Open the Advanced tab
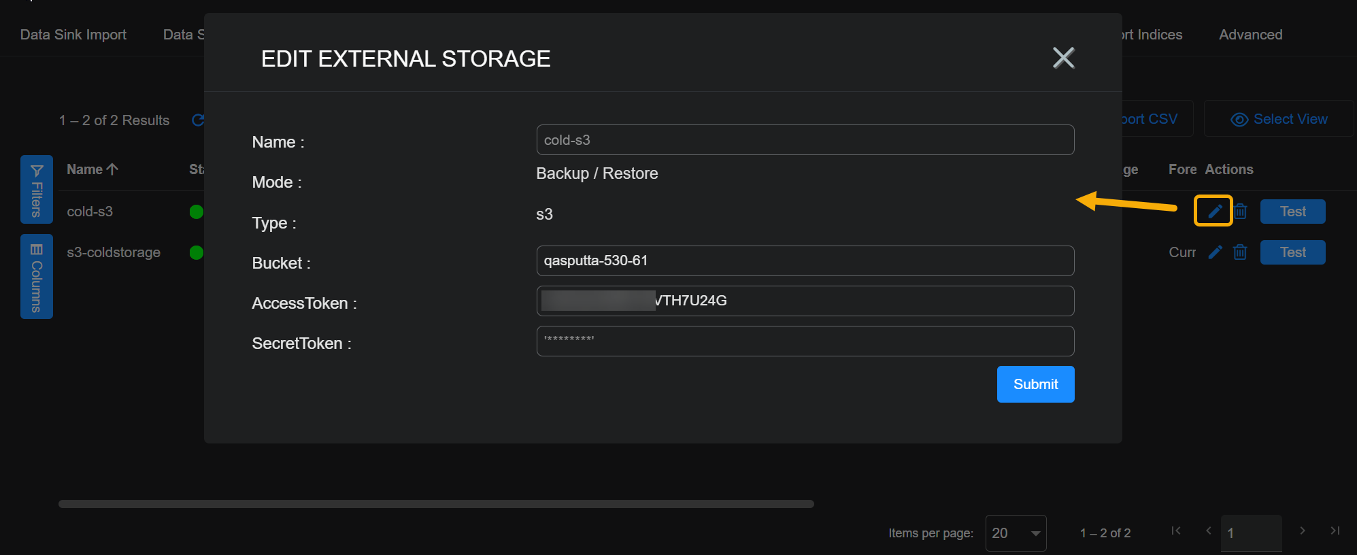 click(1250, 35)
